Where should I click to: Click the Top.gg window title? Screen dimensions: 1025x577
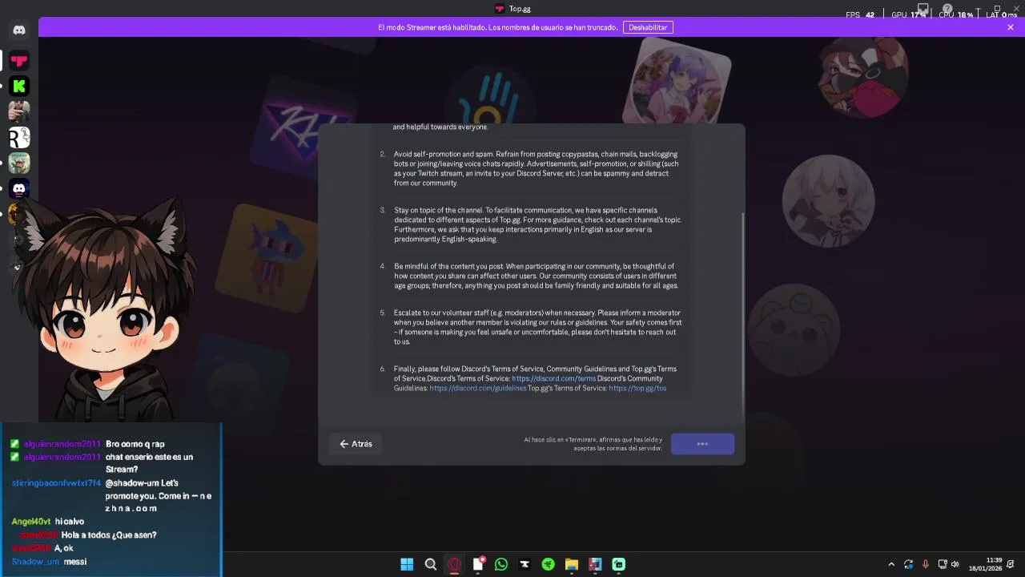pos(520,9)
